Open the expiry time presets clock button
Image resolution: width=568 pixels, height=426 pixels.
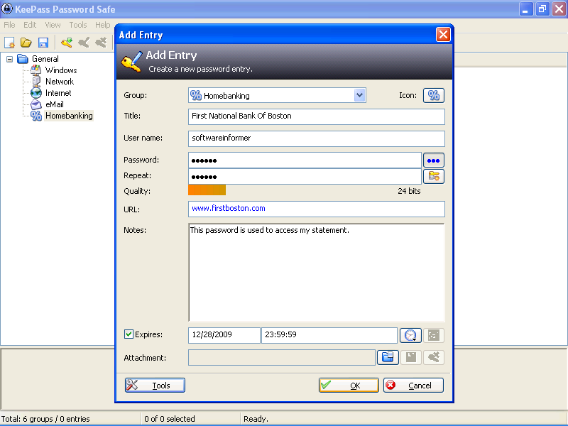pyautogui.click(x=410, y=335)
